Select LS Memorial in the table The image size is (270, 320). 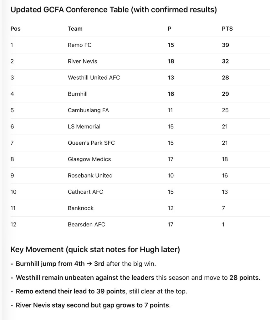(x=84, y=127)
